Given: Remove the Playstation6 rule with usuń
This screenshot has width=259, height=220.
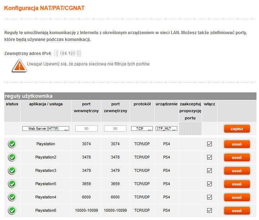Looking at the screenshot, I should click(237, 211).
